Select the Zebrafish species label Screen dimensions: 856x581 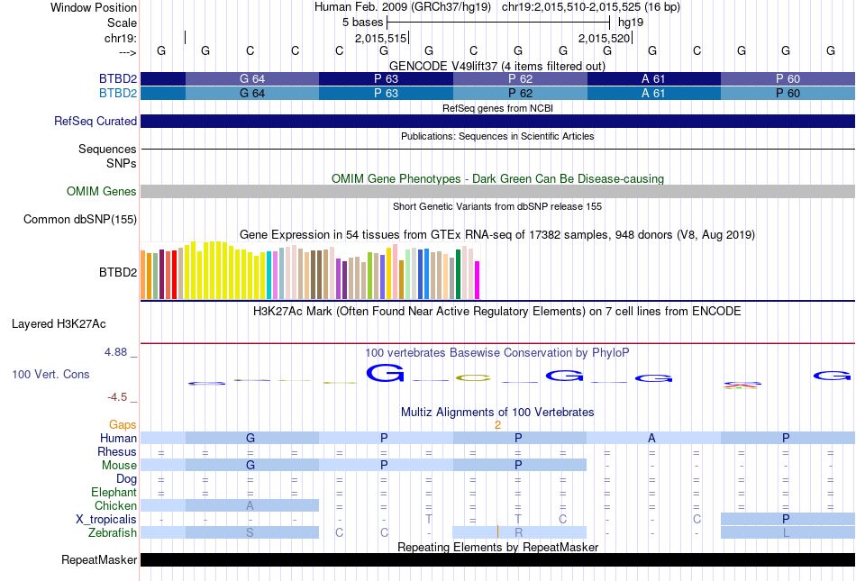click(113, 533)
